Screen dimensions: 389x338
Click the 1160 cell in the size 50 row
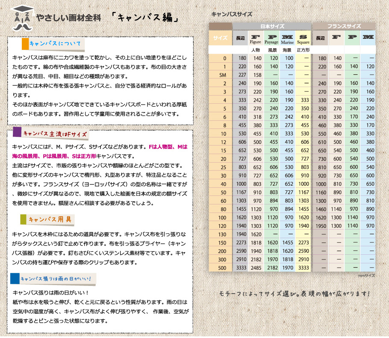[x=321, y=192]
